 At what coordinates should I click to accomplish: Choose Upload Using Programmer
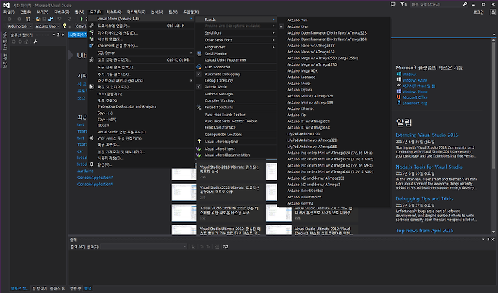[236, 60]
